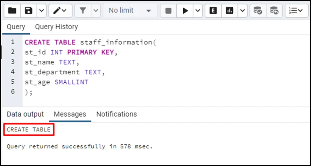Expand the Save File options arrow
This screenshot has height=166, width=311.
tap(42, 11)
